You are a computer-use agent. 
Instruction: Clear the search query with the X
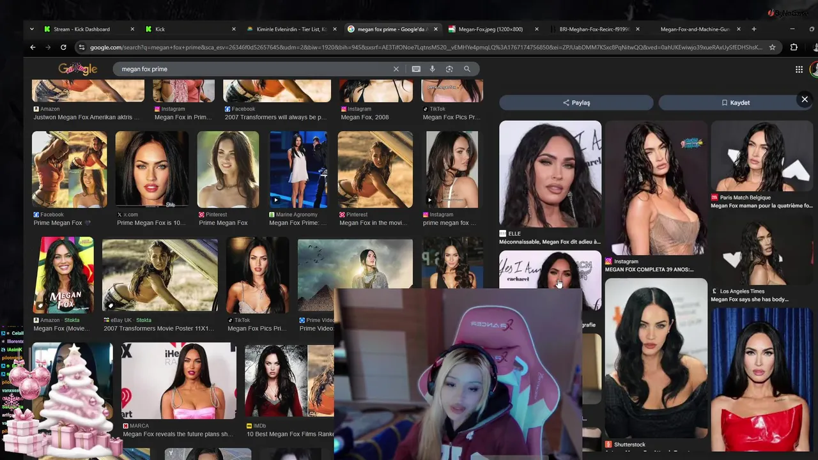(x=396, y=69)
